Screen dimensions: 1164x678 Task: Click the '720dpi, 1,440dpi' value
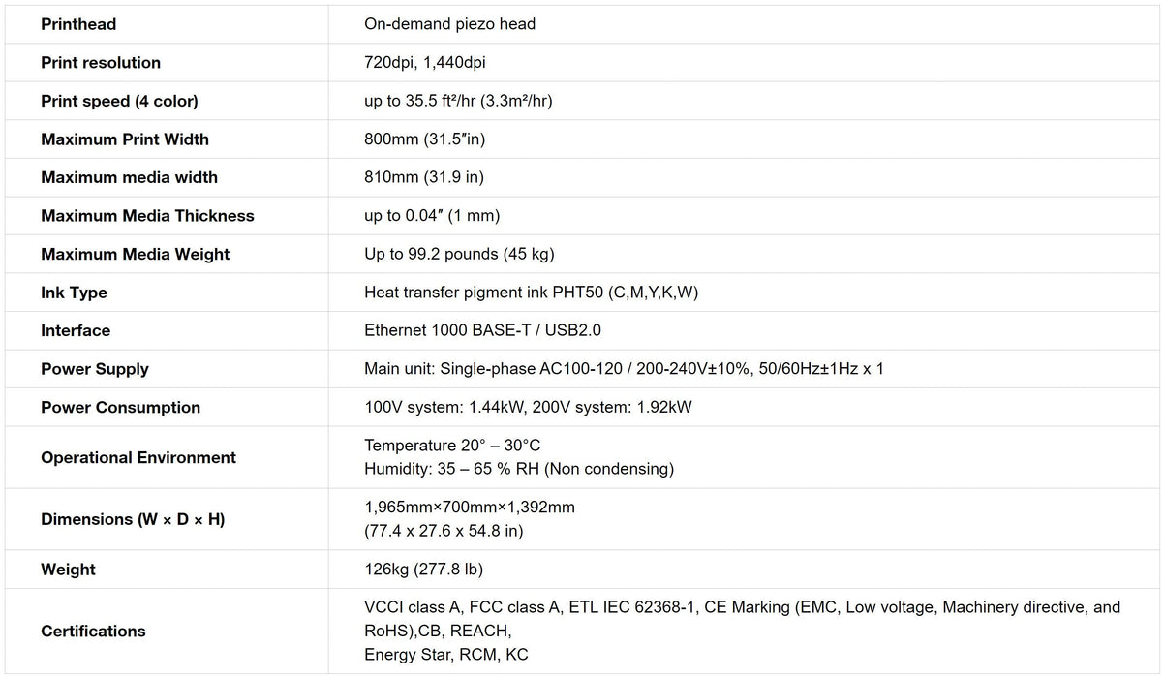[x=424, y=63]
